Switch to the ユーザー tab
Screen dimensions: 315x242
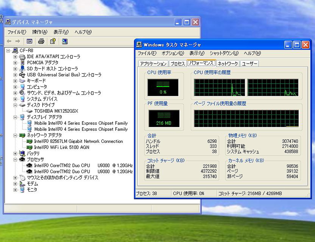[x=249, y=64]
